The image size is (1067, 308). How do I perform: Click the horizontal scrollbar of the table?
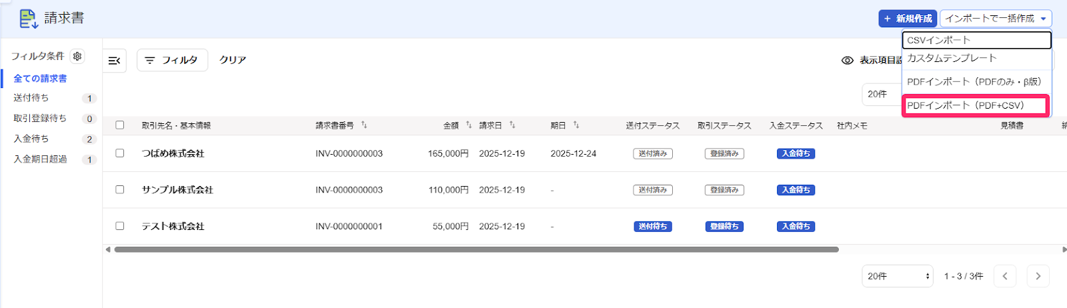476,249
